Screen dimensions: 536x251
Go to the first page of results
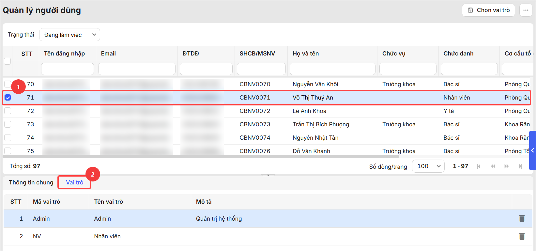(x=479, y=166)
